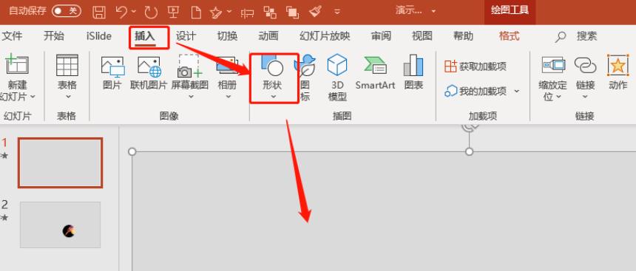Switch to the Format (格式) tab
This screenshot has width=636, height=271.
tap(509, 36)
